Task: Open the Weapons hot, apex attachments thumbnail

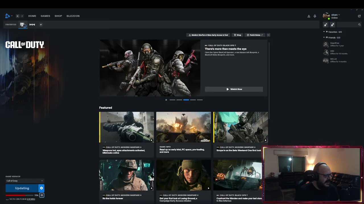Action: pos(127,127)
